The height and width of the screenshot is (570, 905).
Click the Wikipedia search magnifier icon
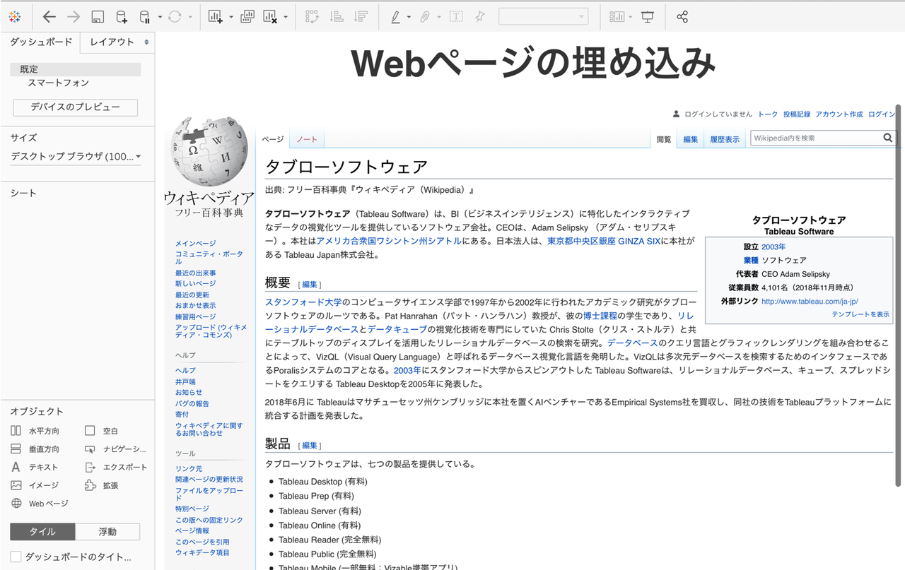coord(888,138)
